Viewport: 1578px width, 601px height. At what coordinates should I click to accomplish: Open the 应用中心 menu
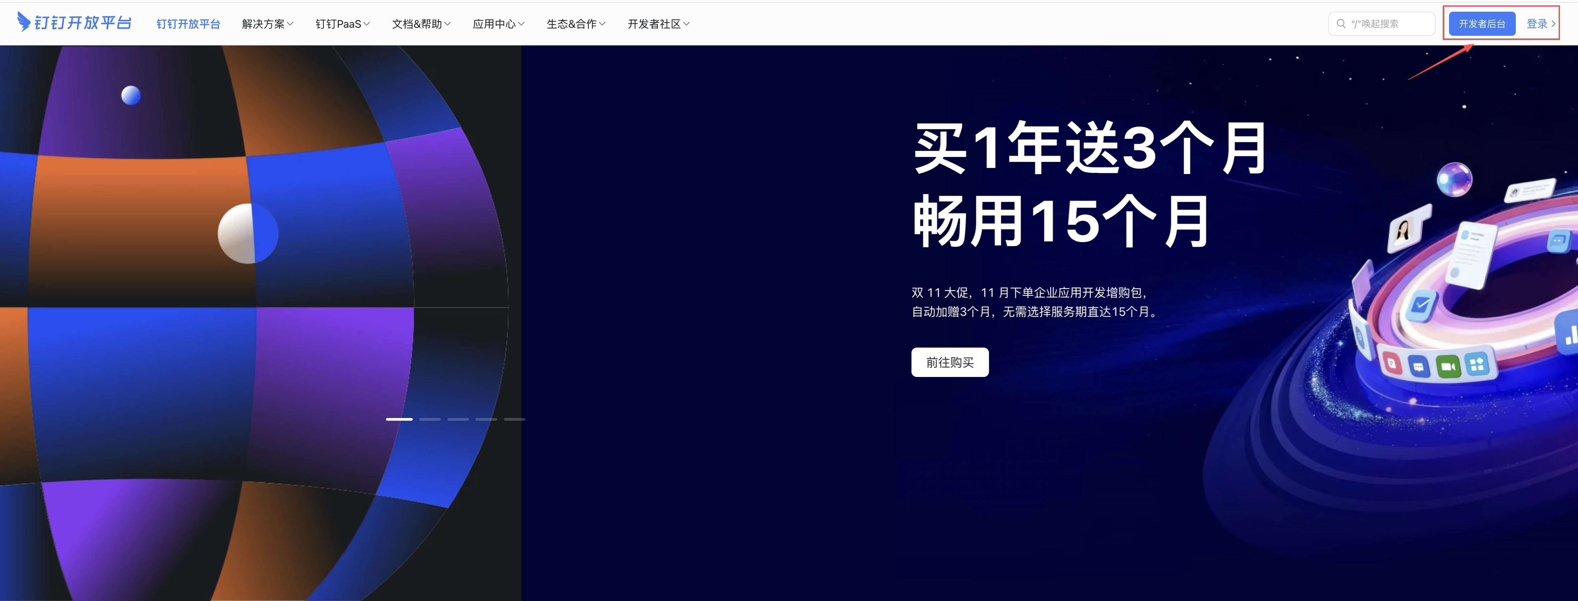click(x=498, y=24)
